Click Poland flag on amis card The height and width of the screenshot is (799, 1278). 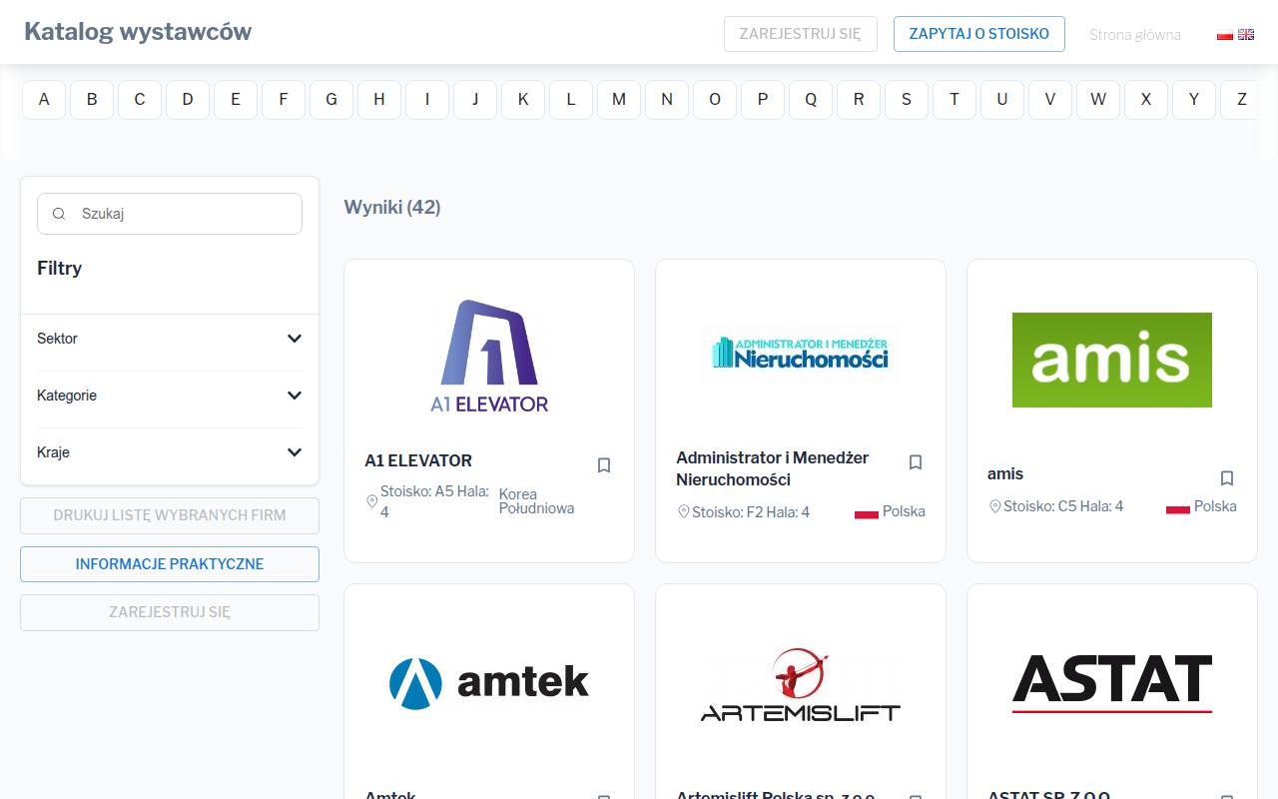(x=1178, y=507)
